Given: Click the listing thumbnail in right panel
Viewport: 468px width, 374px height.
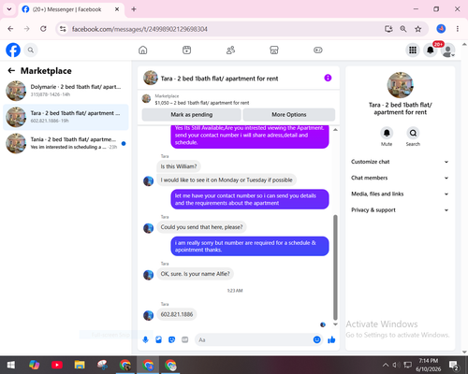Looking at the screenshot, I should pyautogui.click(x=400, y=85).
